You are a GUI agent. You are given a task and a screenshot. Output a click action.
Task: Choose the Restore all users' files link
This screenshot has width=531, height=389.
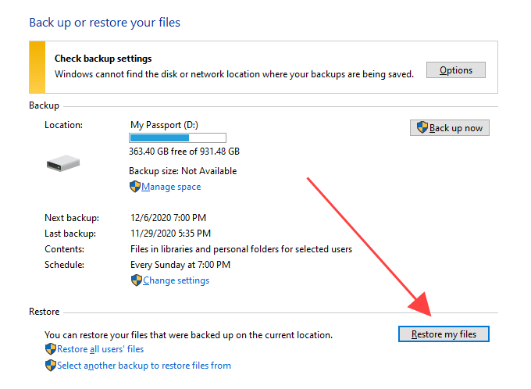pos(100,349)
